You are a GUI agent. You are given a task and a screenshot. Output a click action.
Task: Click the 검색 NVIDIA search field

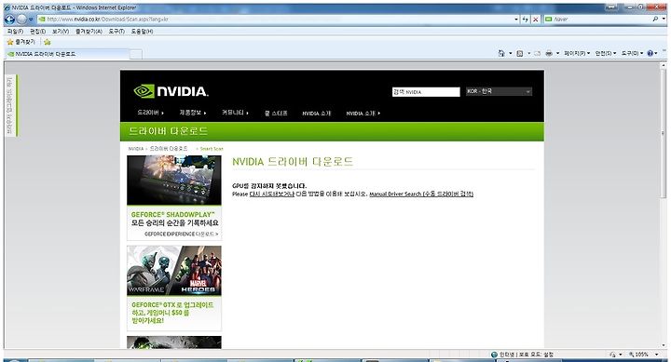[426, 92]
